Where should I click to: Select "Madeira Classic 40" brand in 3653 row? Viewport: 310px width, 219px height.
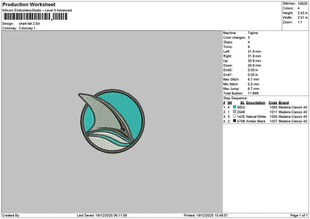293,107
